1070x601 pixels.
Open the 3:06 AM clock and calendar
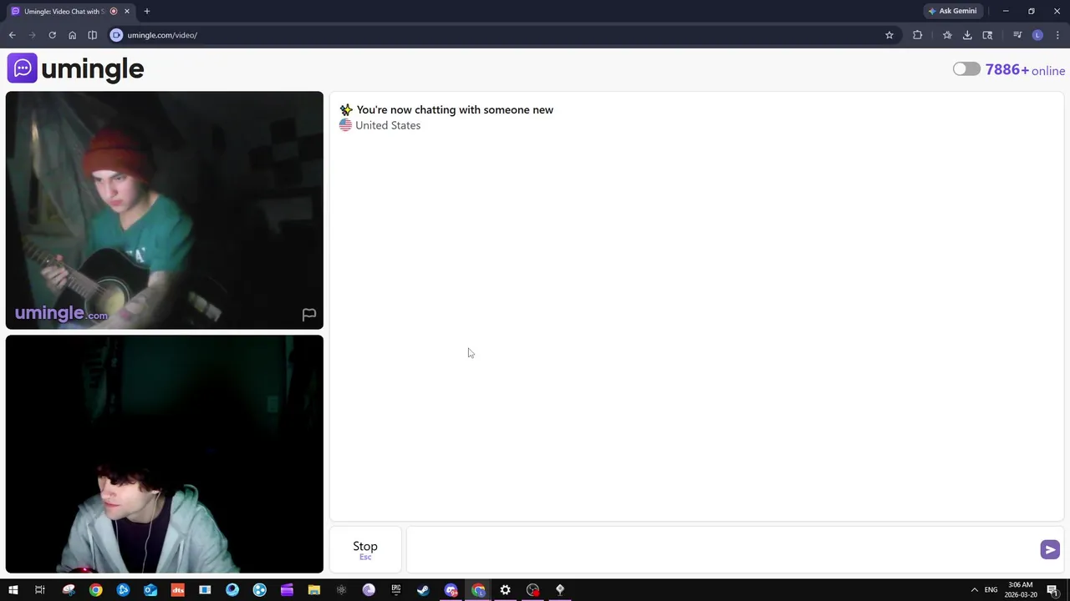1021,590
